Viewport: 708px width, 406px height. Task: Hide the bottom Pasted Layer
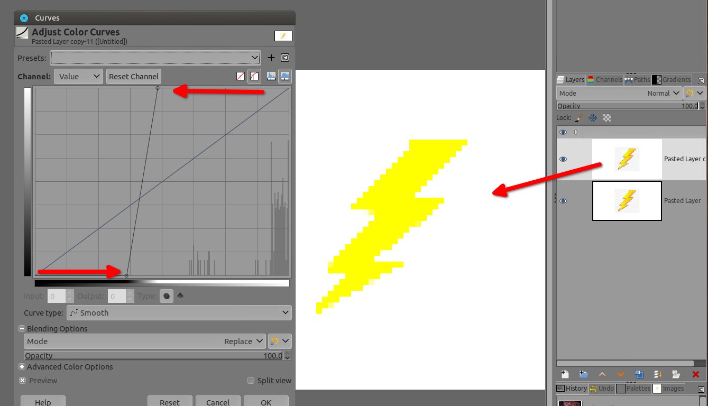tap(563, 201)
